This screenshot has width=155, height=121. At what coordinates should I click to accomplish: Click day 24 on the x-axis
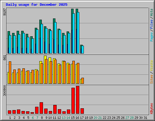click(114, 118)
